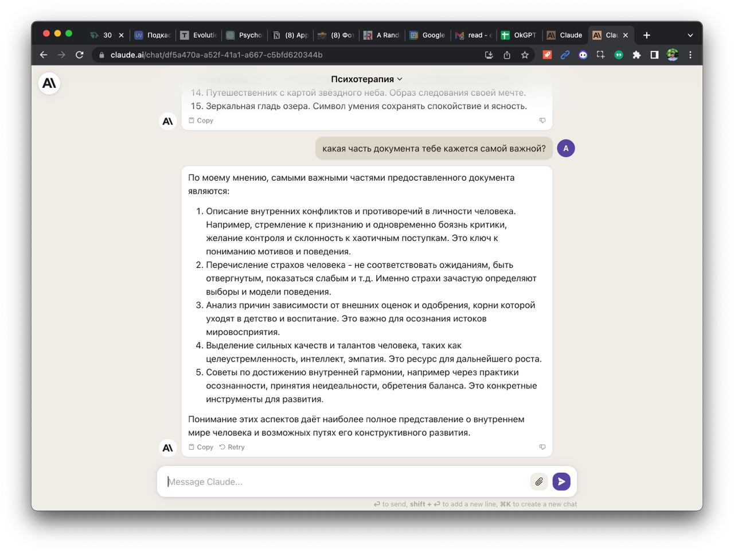
Task: Copy the previous response ending with line 15
Action: (x=201, y=120)
